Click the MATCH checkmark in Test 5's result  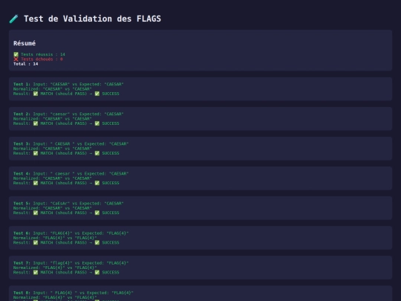[36, 213]
